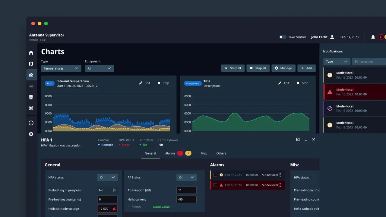The image size is (386, 217).
Task: Open the Home icon in sidebar
Action: pyautogui.click(x=31, y=53)
